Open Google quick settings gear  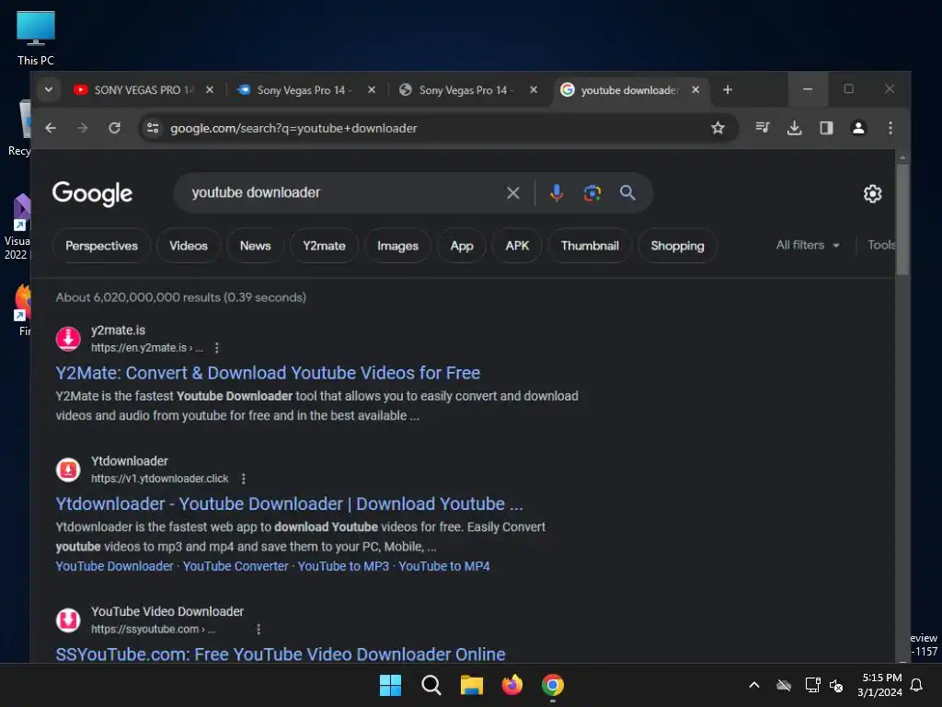click(x=872, y=193)
